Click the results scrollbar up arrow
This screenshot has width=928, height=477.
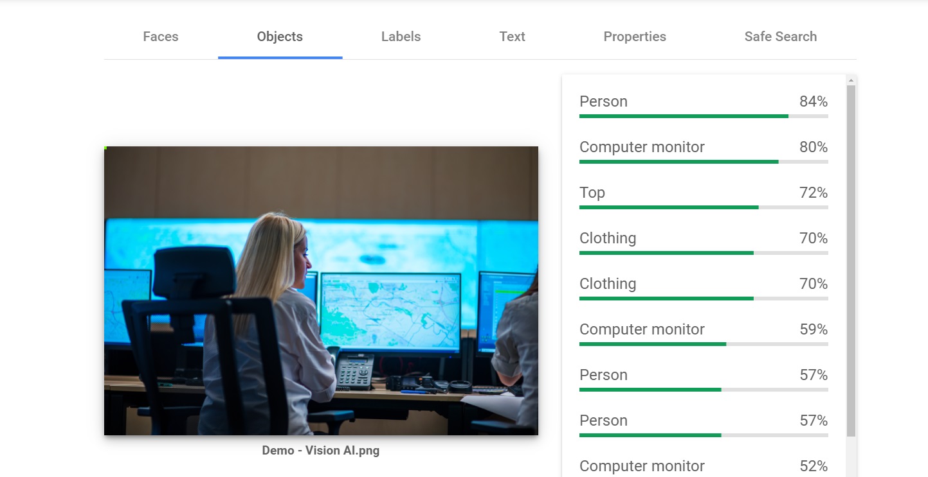click(x=851, y=81)
